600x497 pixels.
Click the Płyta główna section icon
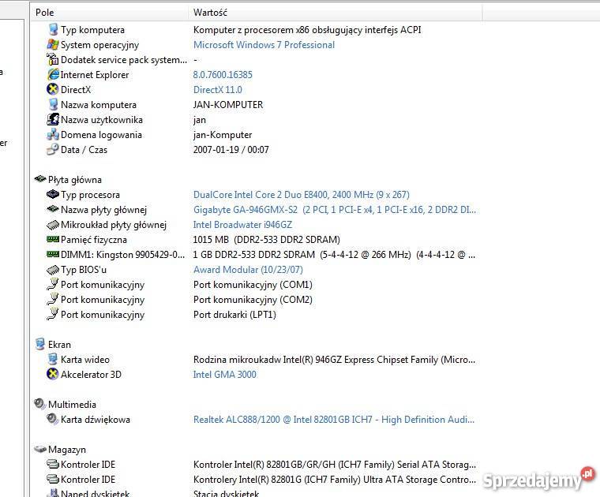click(x=40, y=179)
